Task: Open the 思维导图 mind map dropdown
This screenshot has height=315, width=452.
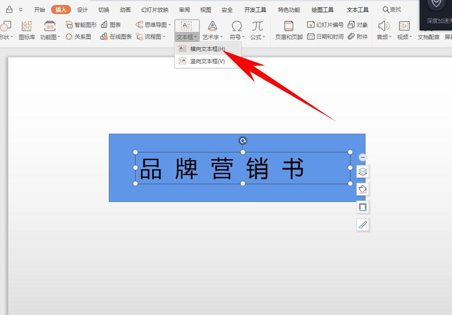Action: coord(153,25)
